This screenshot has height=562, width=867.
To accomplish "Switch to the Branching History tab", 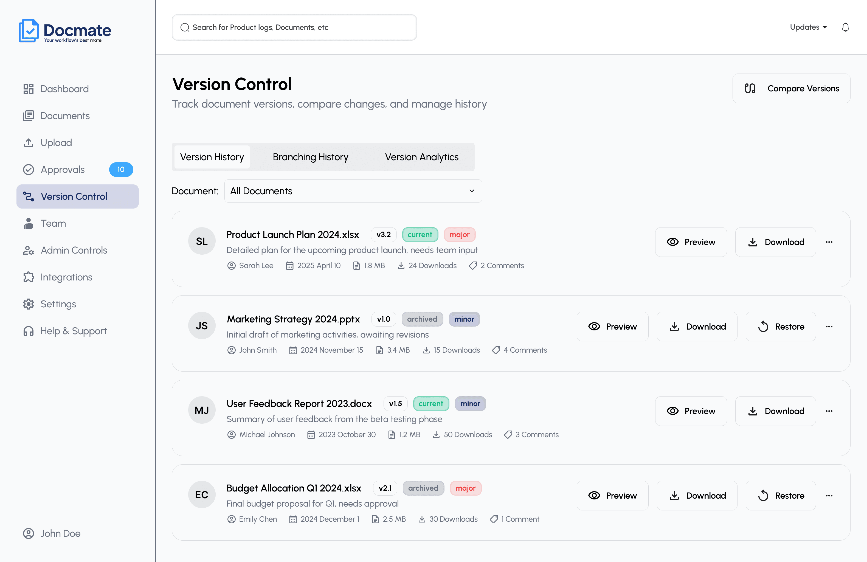I will 310,157.
